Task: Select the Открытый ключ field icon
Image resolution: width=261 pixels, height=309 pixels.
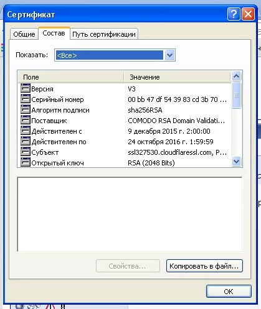Action: click(26, 162)
